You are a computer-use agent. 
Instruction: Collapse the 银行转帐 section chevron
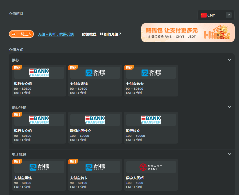coord(230,107)
